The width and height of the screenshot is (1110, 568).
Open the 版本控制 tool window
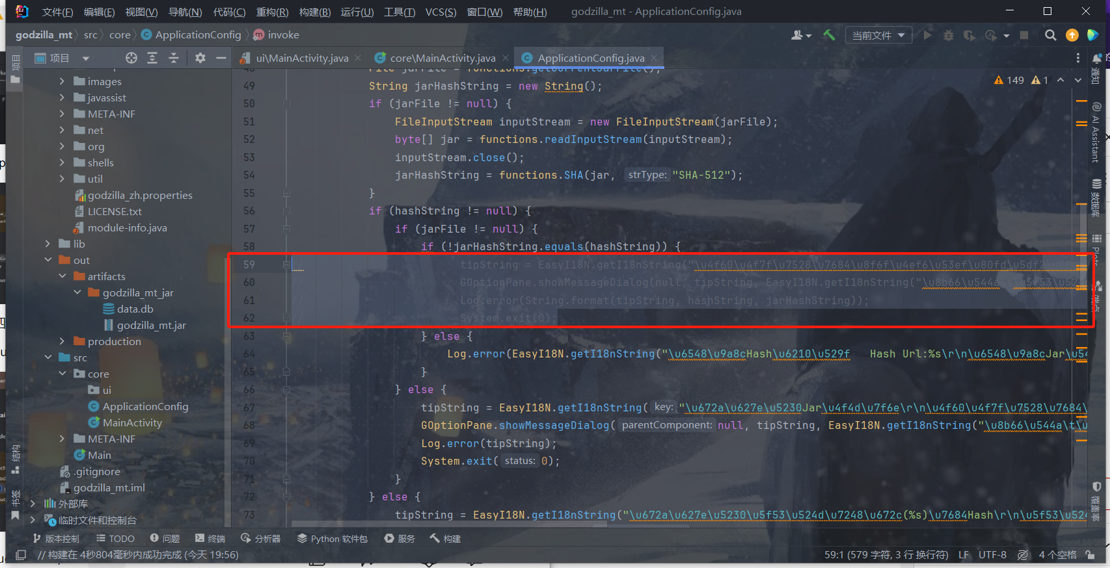(56, 539)
